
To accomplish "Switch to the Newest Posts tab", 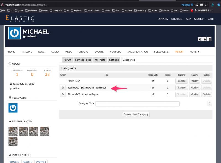I will pos(83,60).
